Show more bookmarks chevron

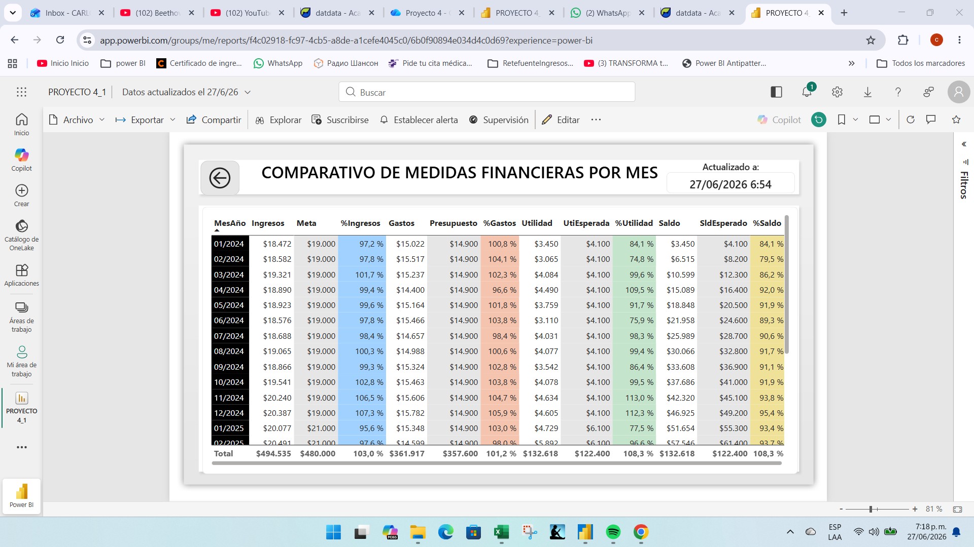pos(852,63)
